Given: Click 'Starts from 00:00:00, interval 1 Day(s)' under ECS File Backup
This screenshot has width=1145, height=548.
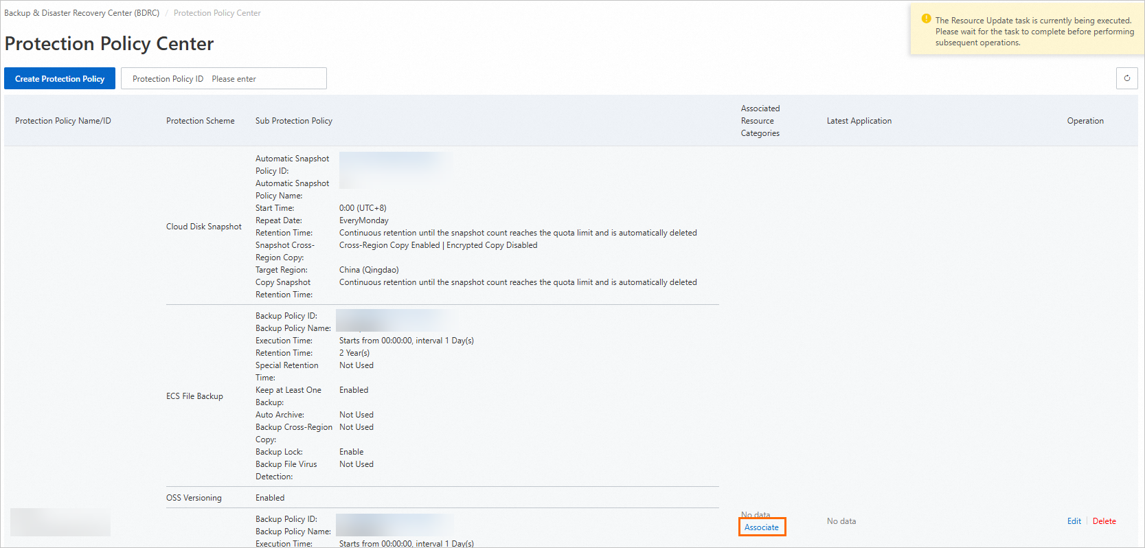Looking at the screenshot, I should (407, 341).
